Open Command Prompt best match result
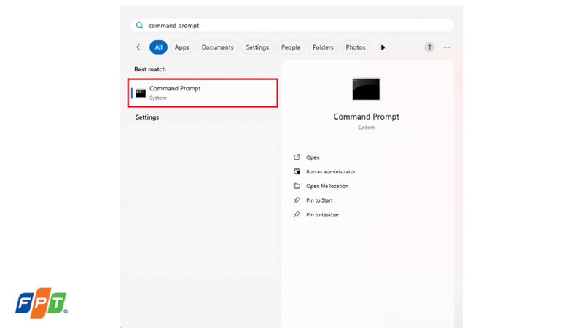This screenshot has height=328, width=583. [203, 93]
